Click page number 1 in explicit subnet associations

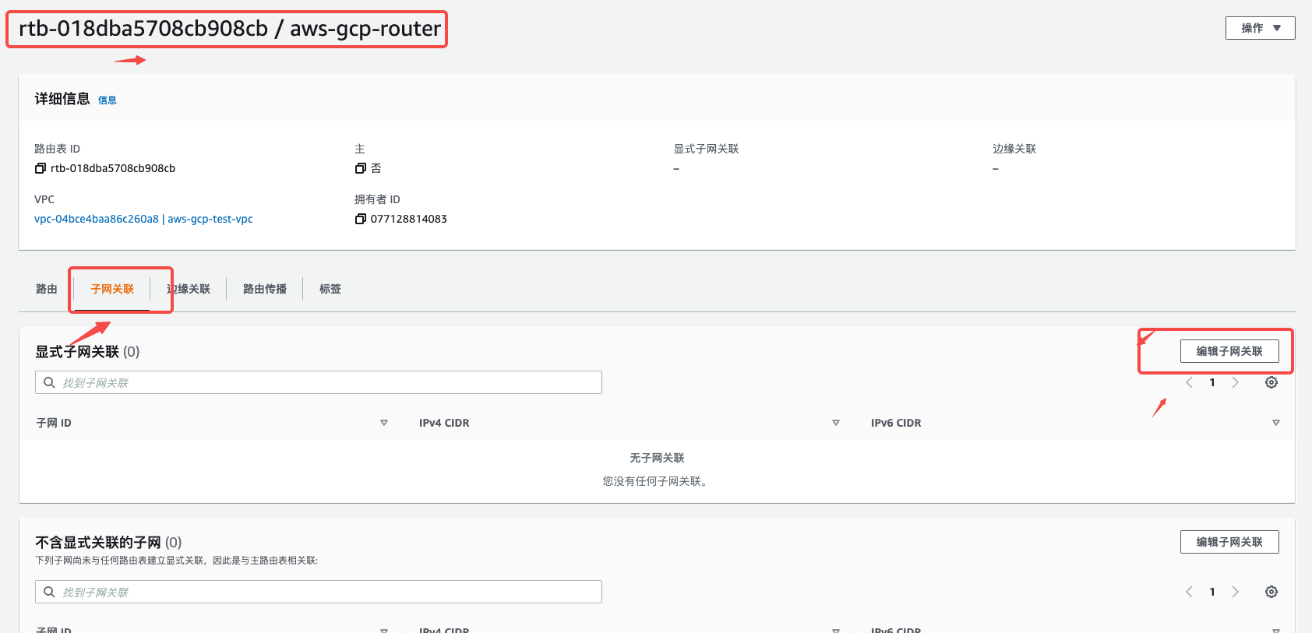(1212, 382)
